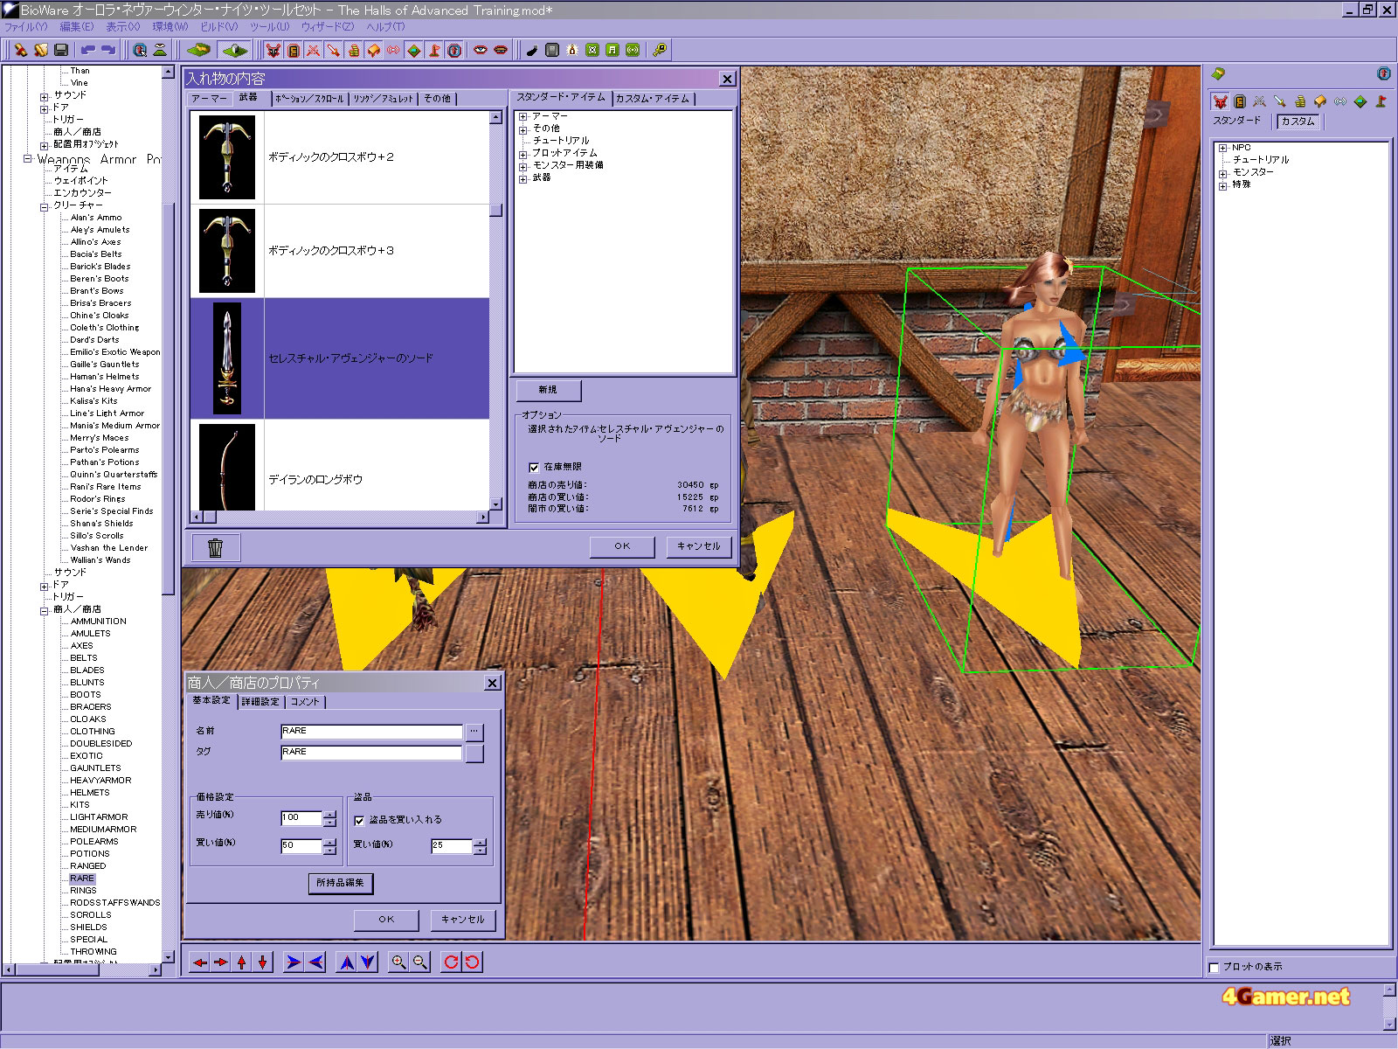Select gold coins icon in right palette

[1300, 101]
